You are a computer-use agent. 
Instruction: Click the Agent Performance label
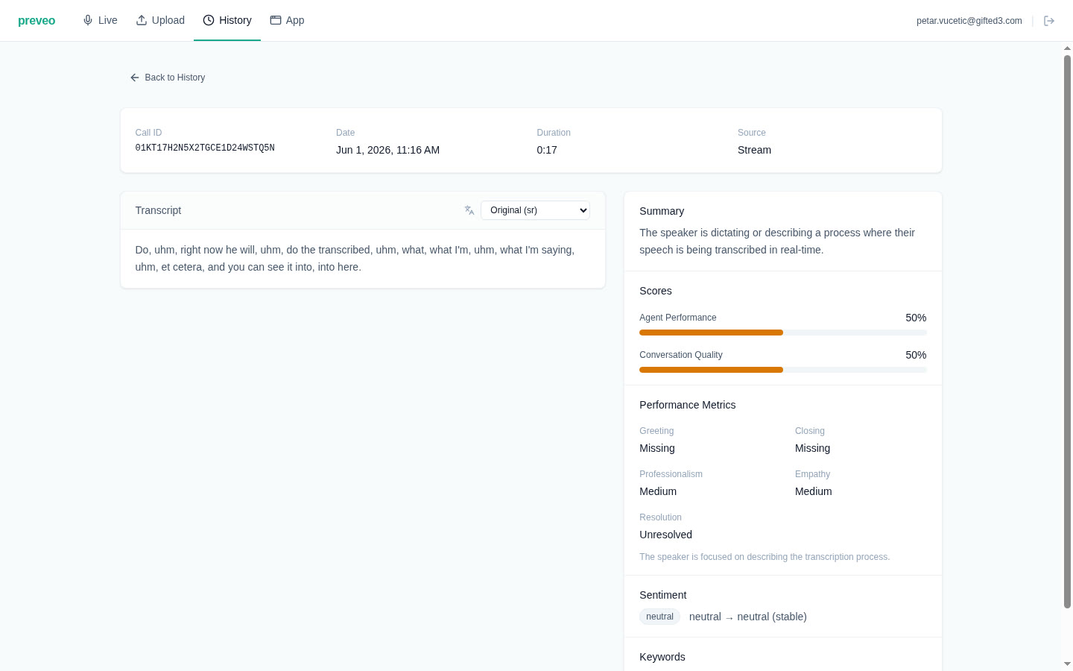(x=678, y=318)
